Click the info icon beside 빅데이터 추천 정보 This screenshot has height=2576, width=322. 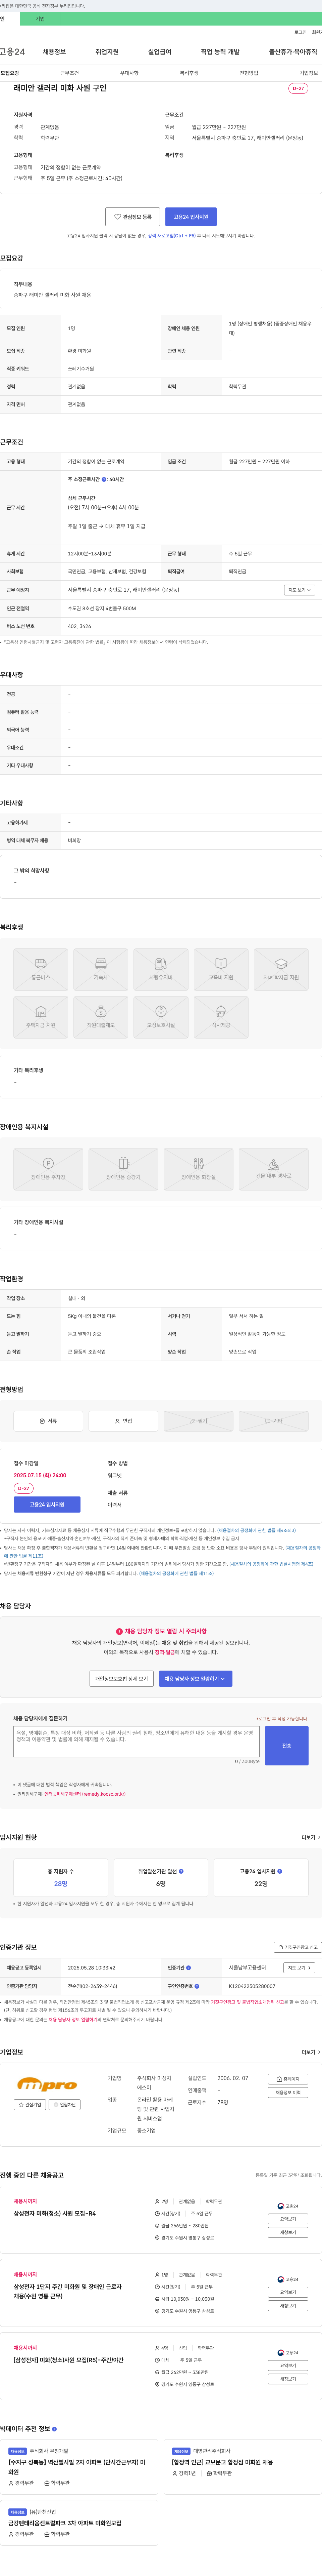54,2429
